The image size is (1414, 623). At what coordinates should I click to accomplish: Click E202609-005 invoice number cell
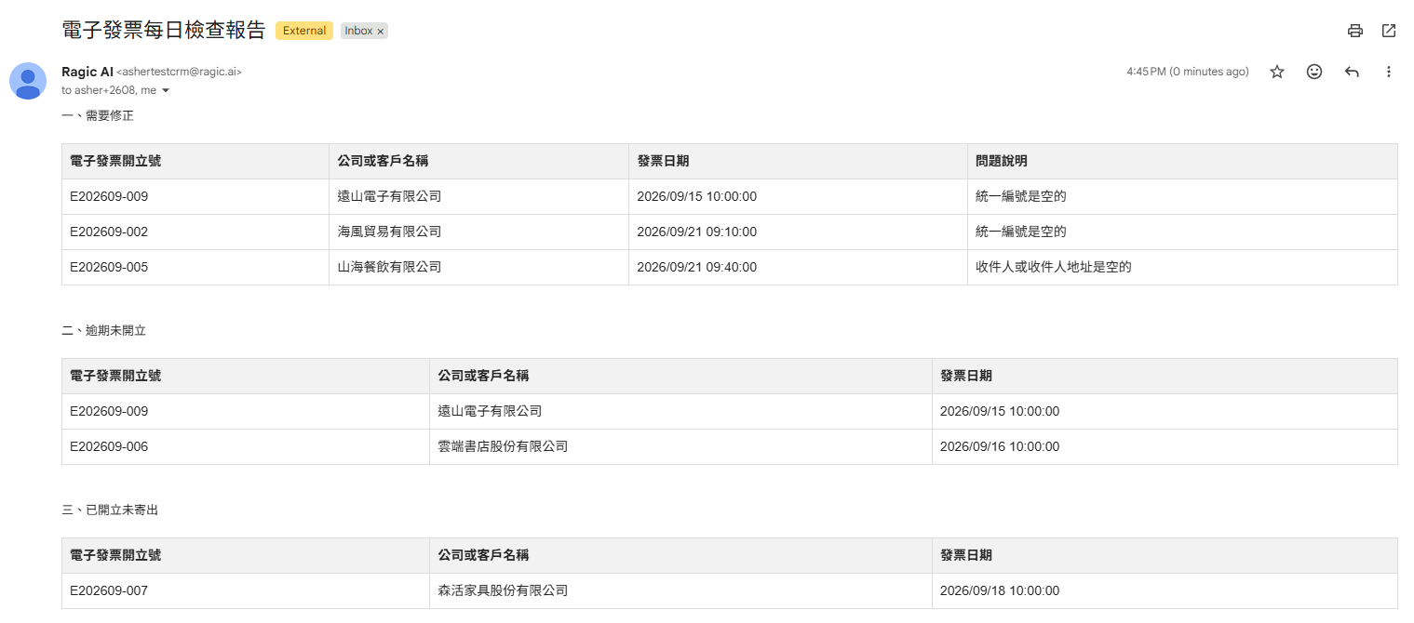[195, 267]
